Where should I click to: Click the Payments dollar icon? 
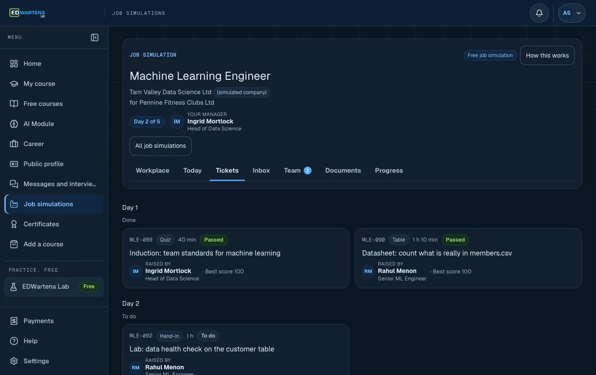tap(14, 321)
